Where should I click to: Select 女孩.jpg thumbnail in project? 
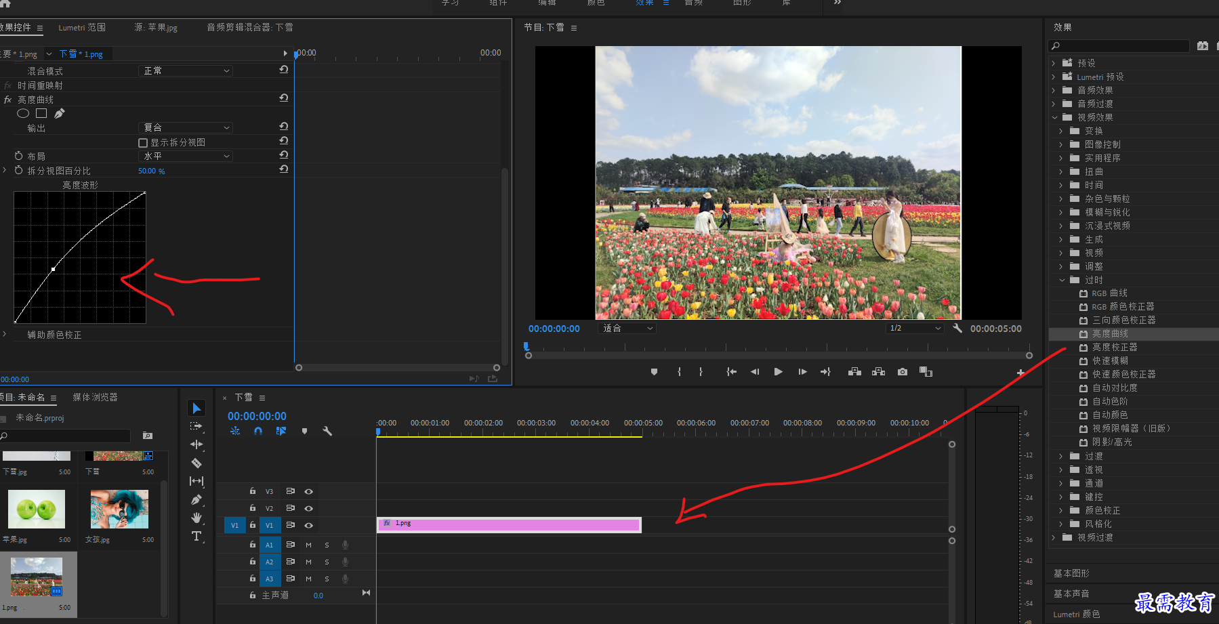(x=119, y=509)
